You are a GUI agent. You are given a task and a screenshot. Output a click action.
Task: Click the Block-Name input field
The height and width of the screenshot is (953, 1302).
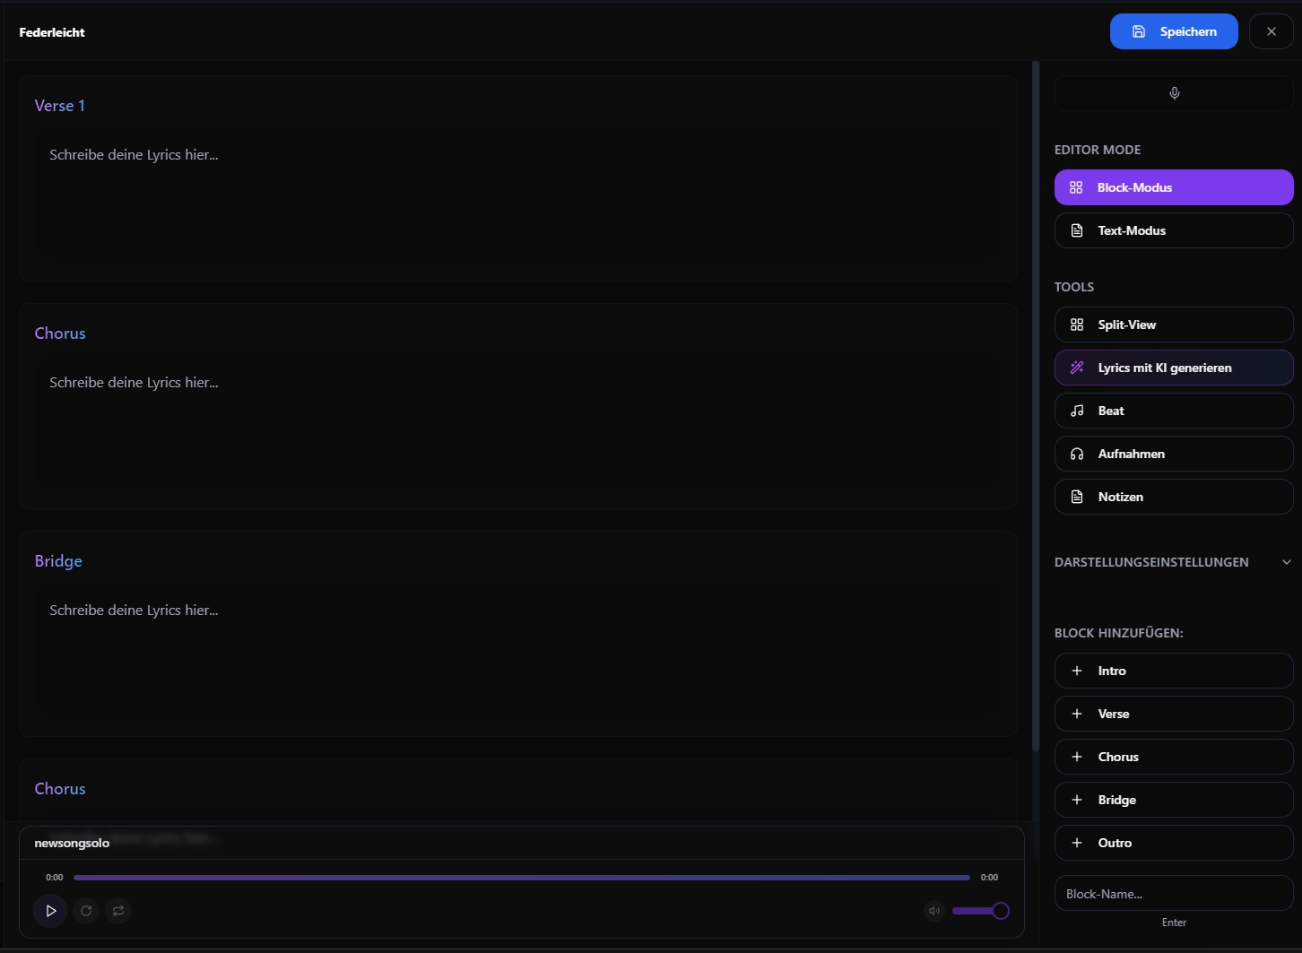click(x=1173, y=894)
